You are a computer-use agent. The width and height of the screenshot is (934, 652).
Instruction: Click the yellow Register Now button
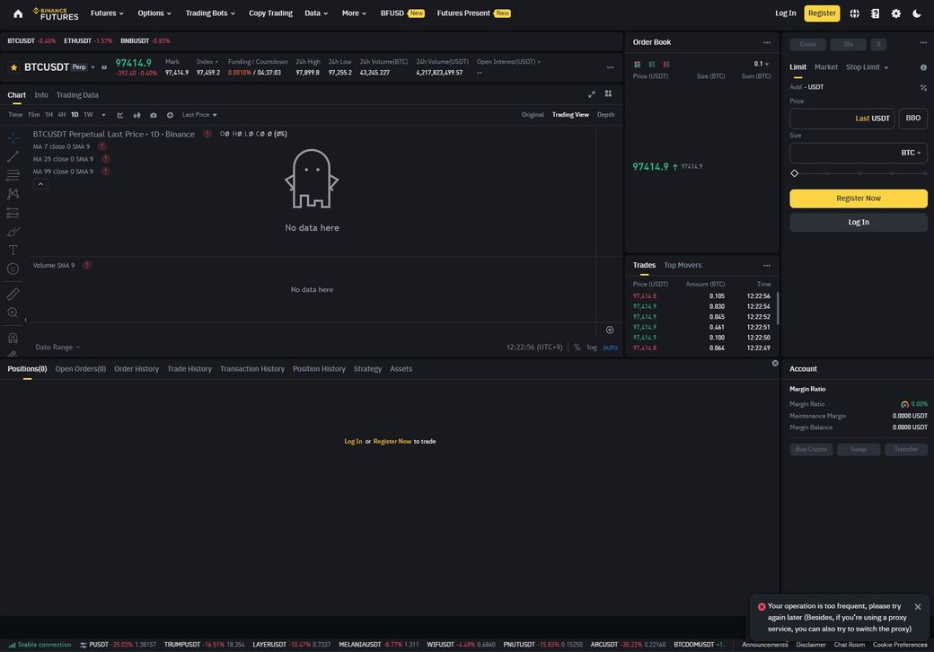(x=859, y=198)
